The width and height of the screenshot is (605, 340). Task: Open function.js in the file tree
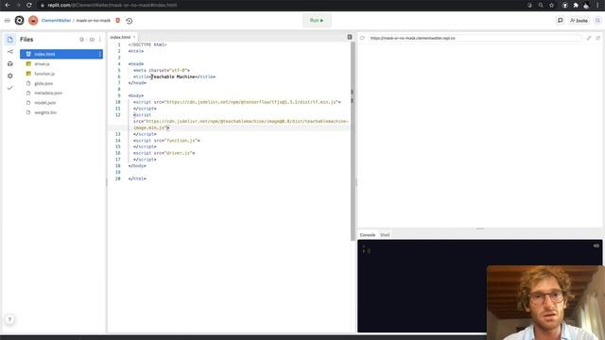pos(44,74)
